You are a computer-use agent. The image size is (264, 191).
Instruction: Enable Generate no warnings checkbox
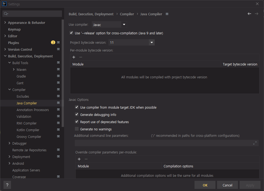[77, 129]
